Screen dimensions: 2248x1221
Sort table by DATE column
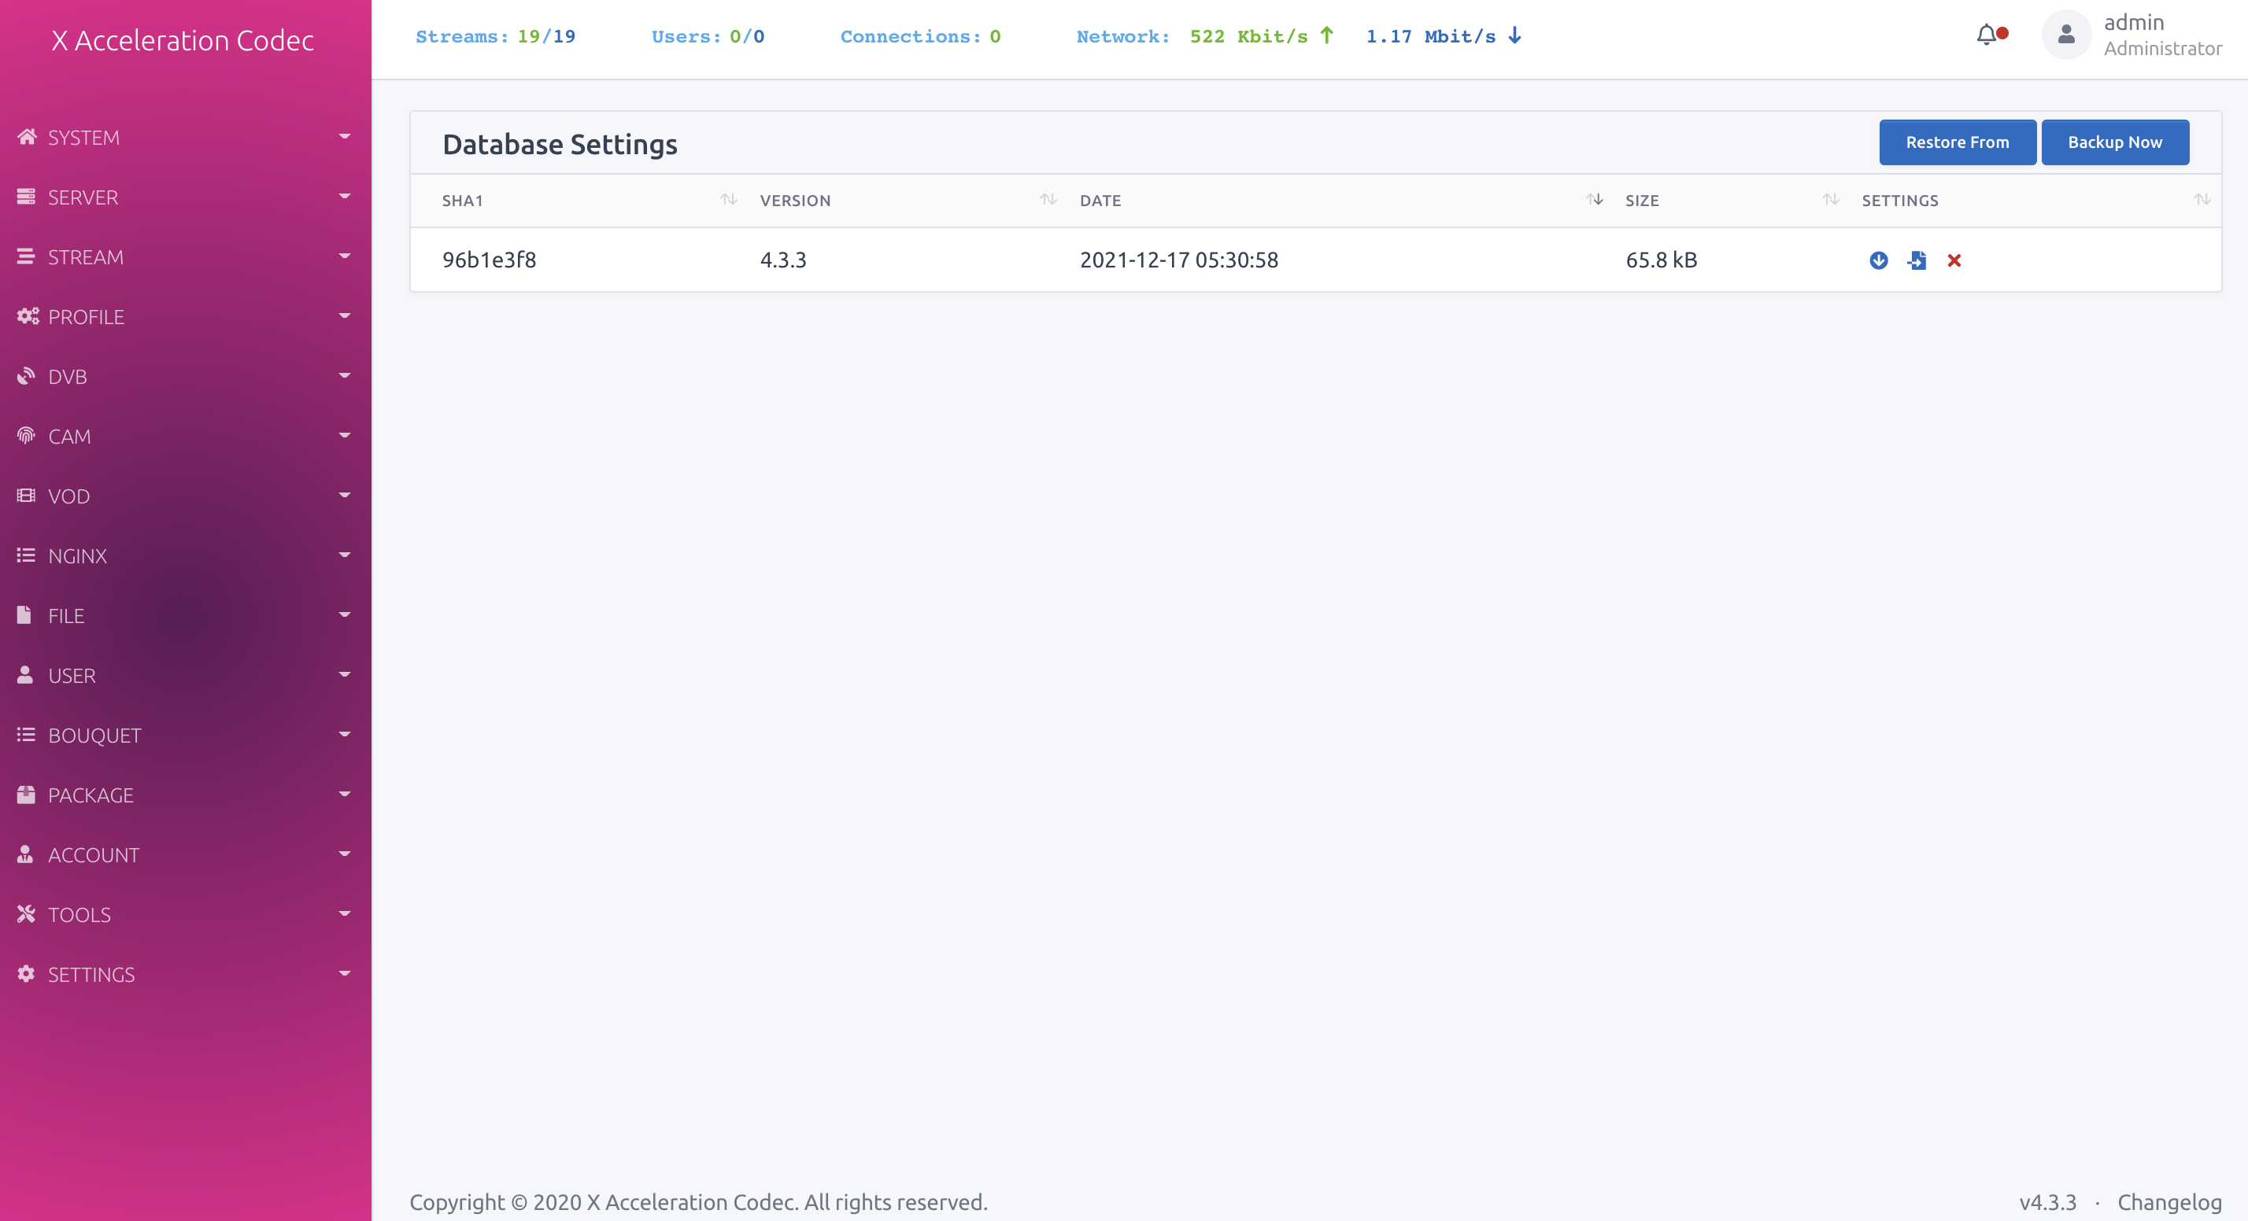(1100, 201)
